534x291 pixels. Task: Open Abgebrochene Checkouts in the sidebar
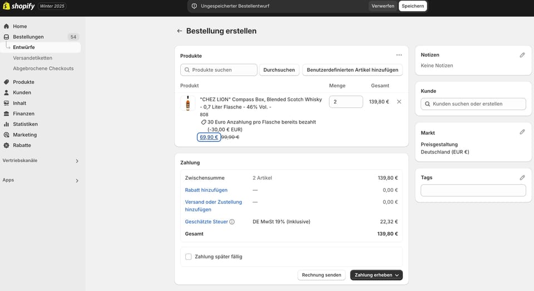coord(43,68)
